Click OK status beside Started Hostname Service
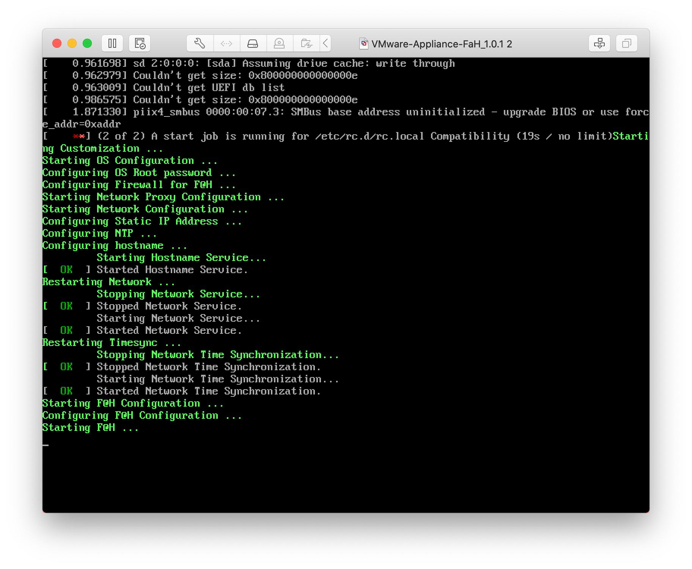 [66, 270]
